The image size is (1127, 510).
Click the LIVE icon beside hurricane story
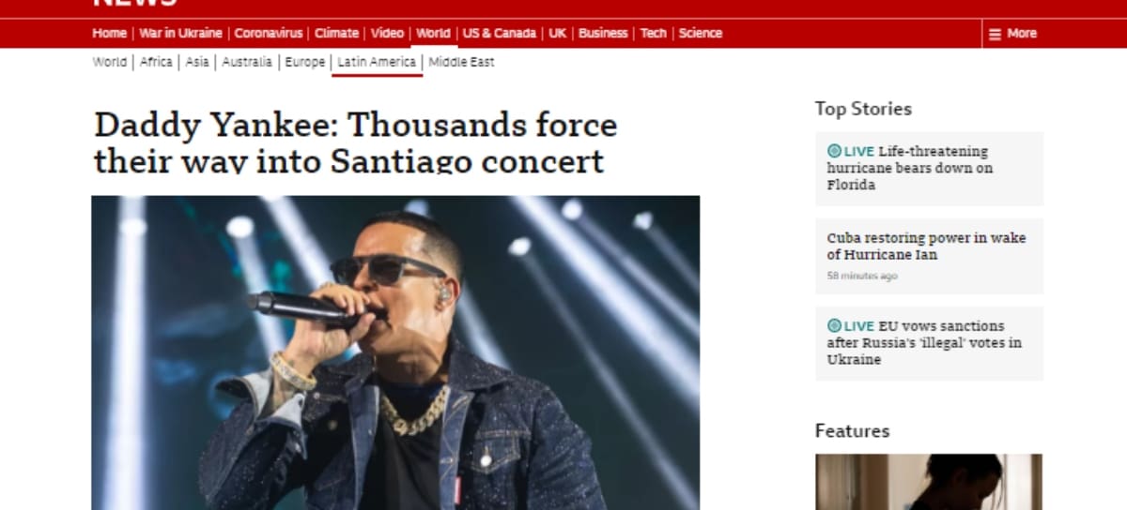tap(834, 151)
